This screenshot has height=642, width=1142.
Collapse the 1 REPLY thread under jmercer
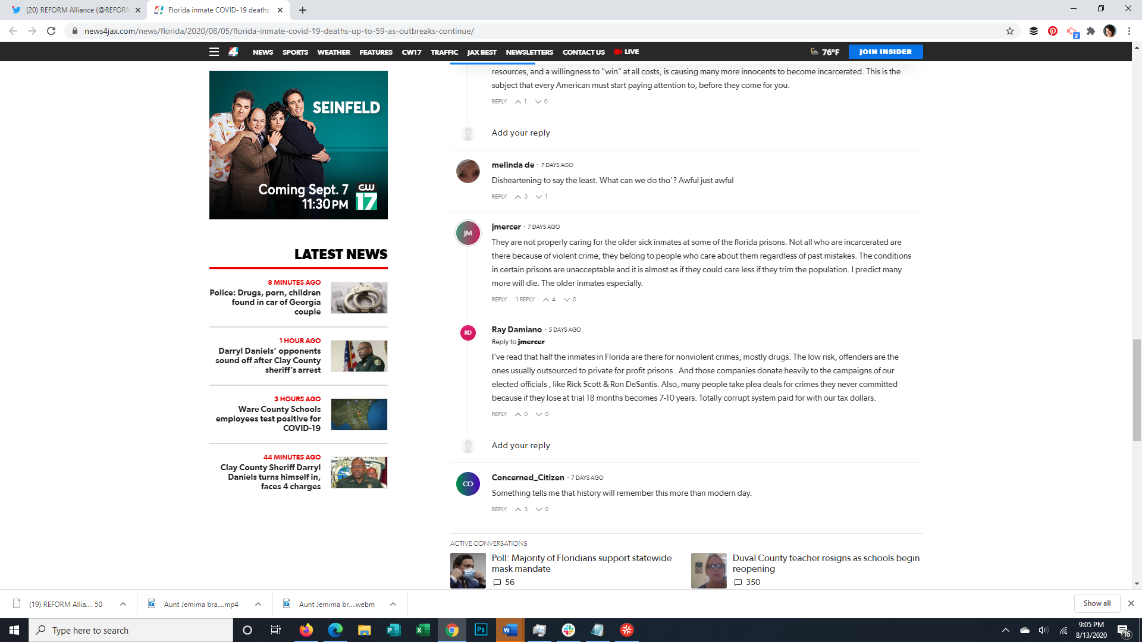(x=525, y=300)
